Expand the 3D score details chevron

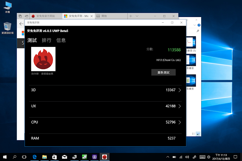tap(180, 90)
